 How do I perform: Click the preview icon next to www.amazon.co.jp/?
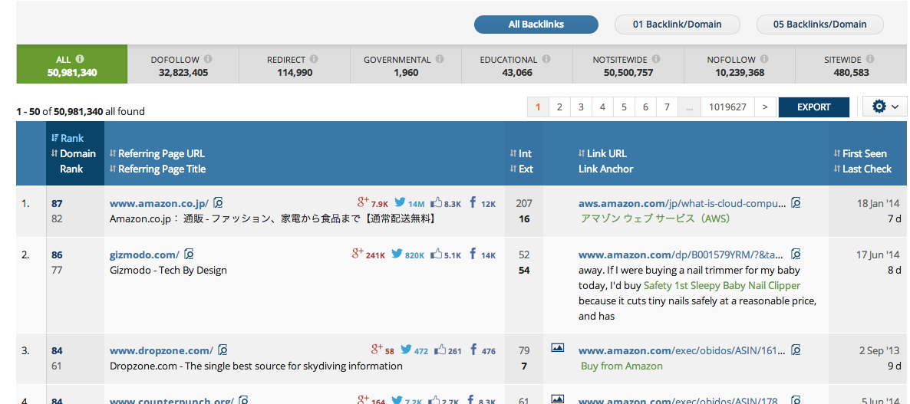coord(218,203)
